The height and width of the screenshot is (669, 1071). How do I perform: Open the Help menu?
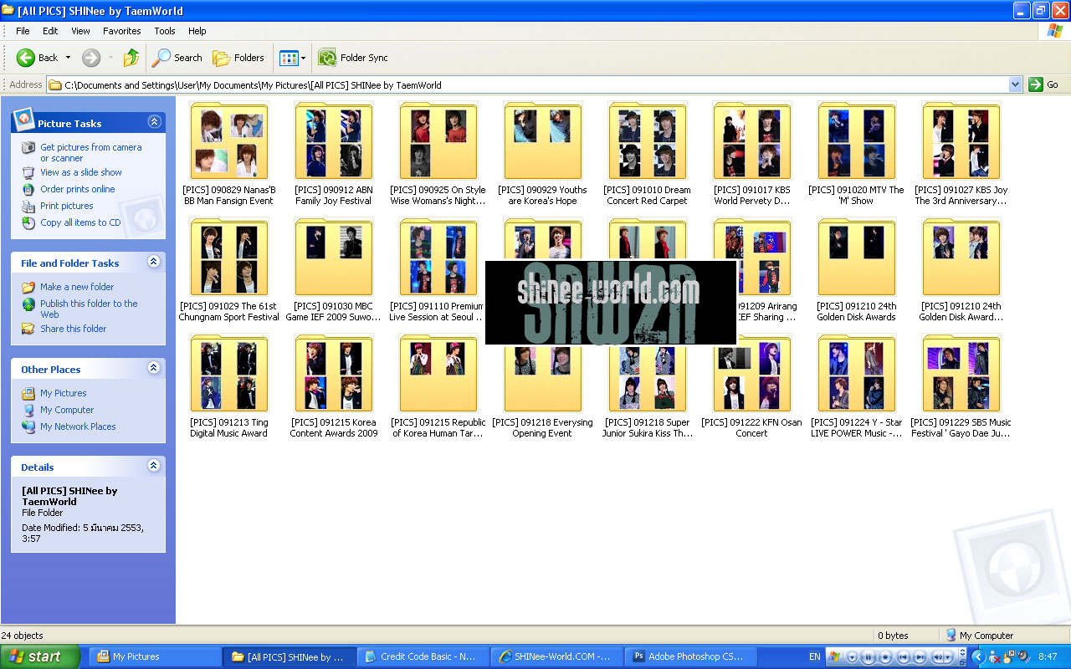197,31
